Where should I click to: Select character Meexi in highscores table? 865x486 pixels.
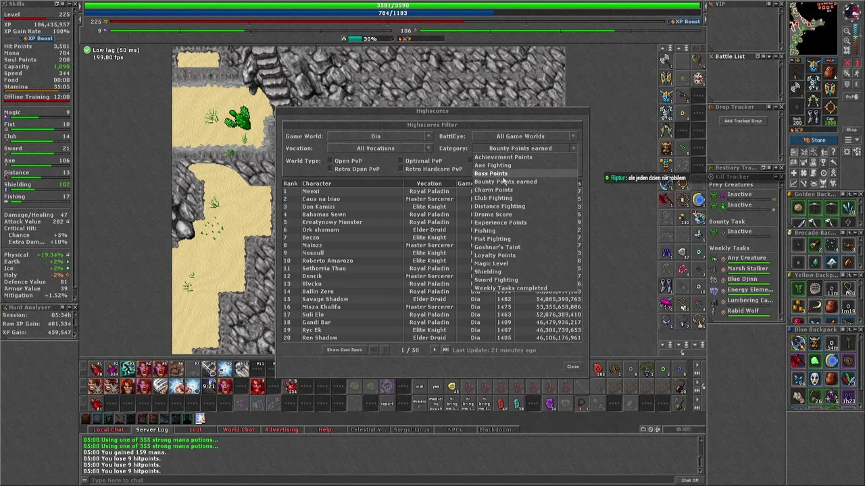click(311, 191)
